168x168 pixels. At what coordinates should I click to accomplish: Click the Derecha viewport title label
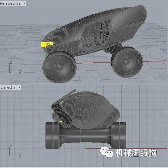click(8, 87)
